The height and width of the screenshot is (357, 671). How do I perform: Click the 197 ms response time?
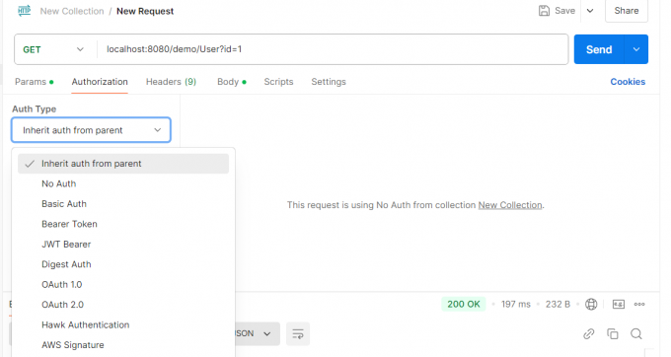tap(516, 304)
